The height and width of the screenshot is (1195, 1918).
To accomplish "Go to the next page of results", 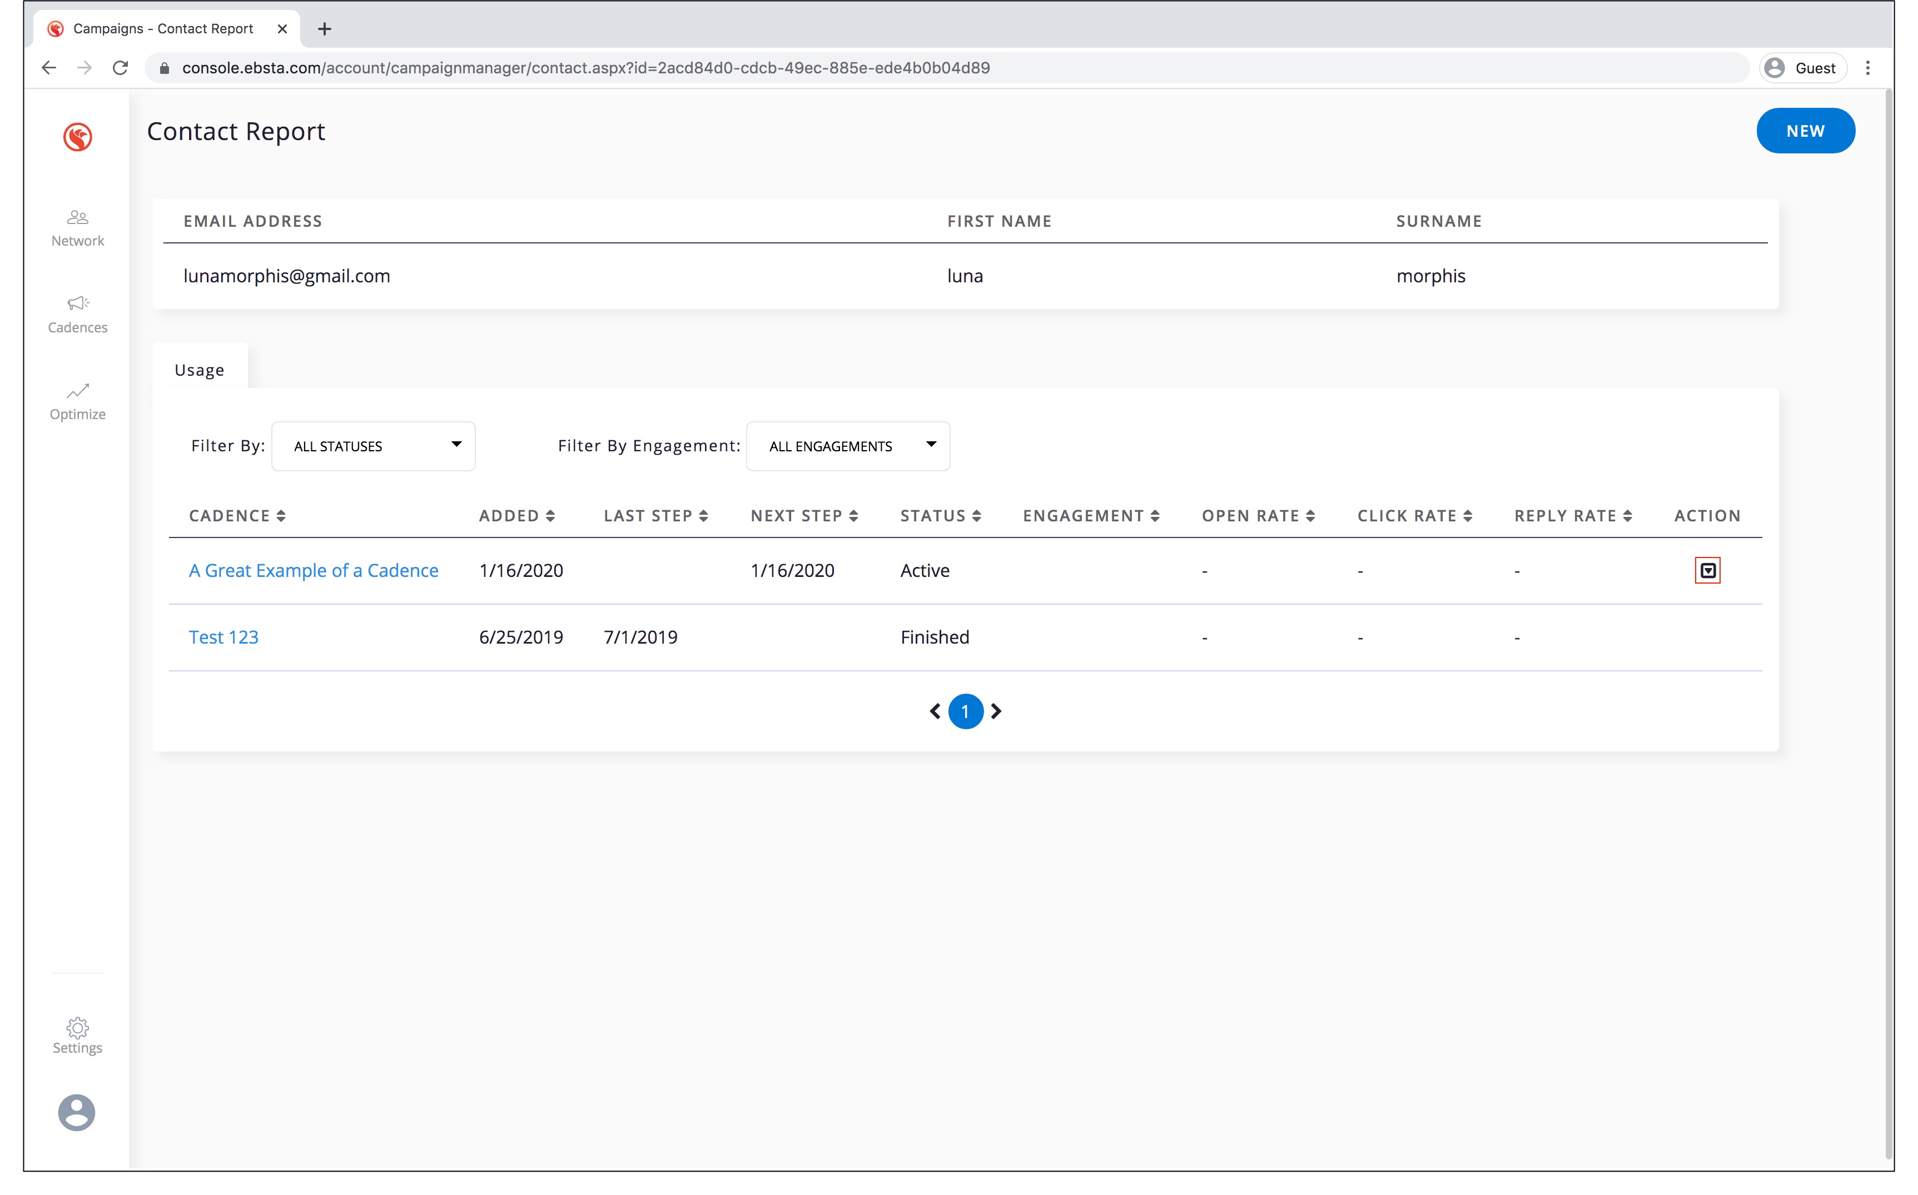I will (996, 711).
